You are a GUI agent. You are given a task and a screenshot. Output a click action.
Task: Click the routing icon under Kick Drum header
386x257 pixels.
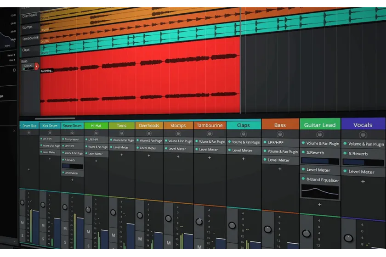pyautogui.click(x=50, y=133)
